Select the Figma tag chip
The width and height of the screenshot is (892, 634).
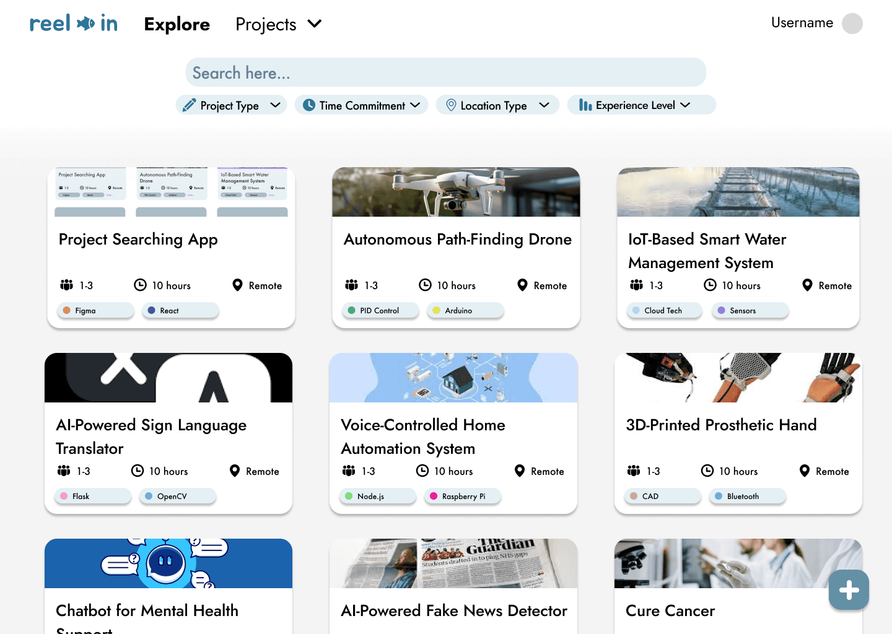(x=96, y=310)
